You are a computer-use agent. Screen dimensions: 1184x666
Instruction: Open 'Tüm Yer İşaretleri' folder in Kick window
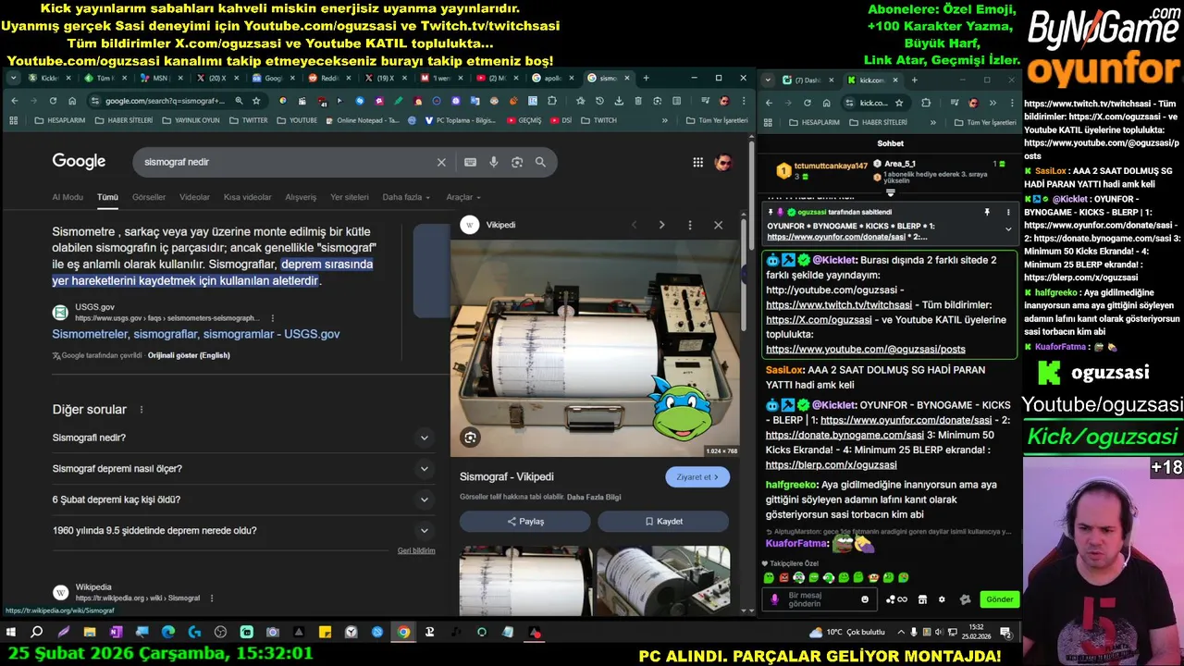984,122
